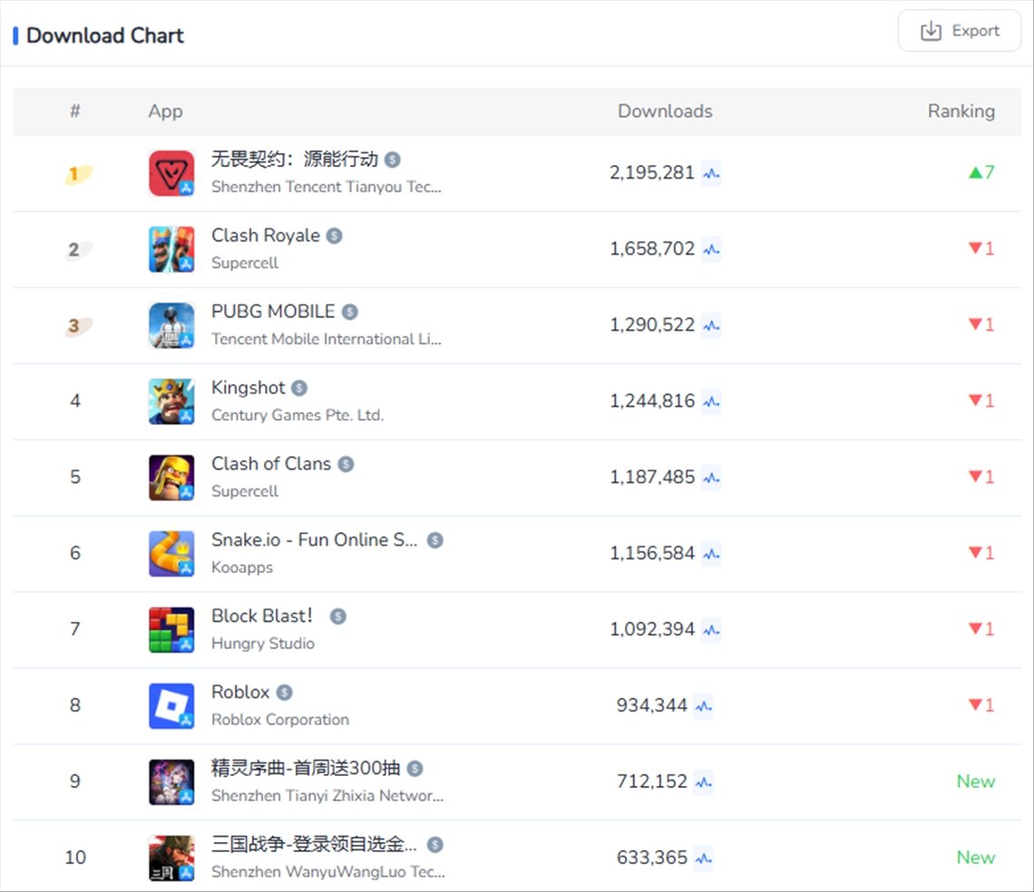Click the Clash of Clans app icon
This screenshot has height=892, width=1034.
pyautogui.click(x=171, y=478)
